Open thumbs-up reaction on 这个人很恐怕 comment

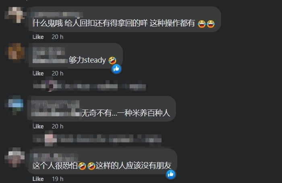pos(171,174)
